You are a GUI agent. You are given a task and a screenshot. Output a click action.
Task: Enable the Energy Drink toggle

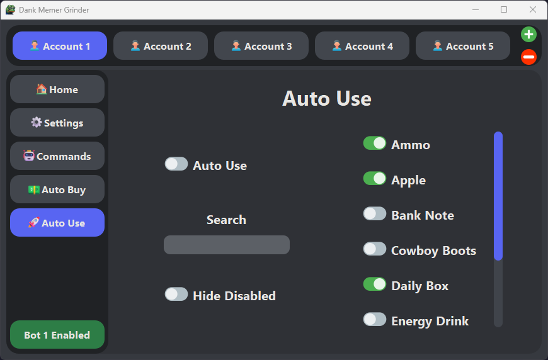tap(375, 320)
